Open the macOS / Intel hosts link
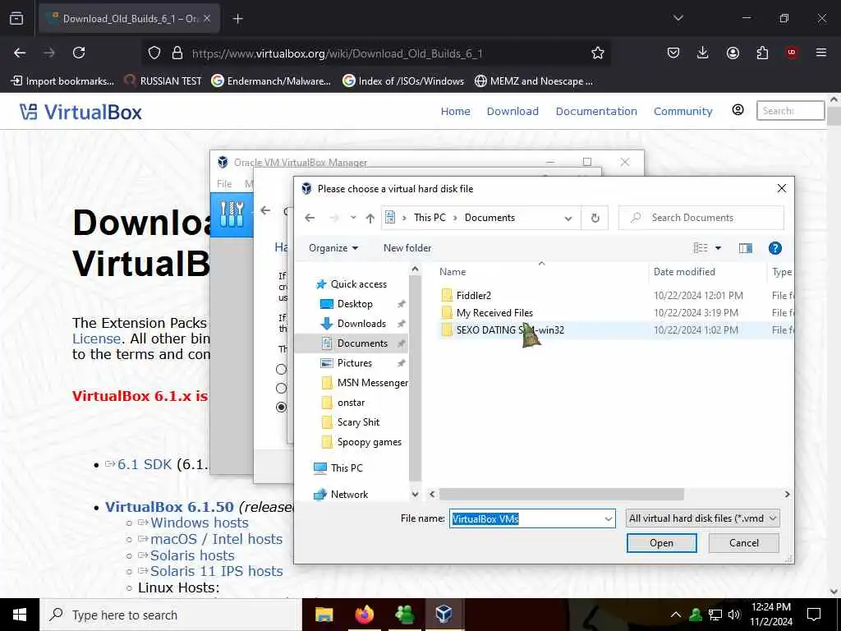This screenshot has height=631, width=841. coord(216,539)
